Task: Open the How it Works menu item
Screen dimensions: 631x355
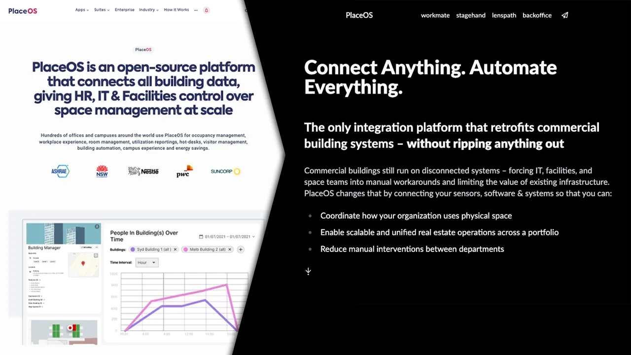Action: click(176, 10)
